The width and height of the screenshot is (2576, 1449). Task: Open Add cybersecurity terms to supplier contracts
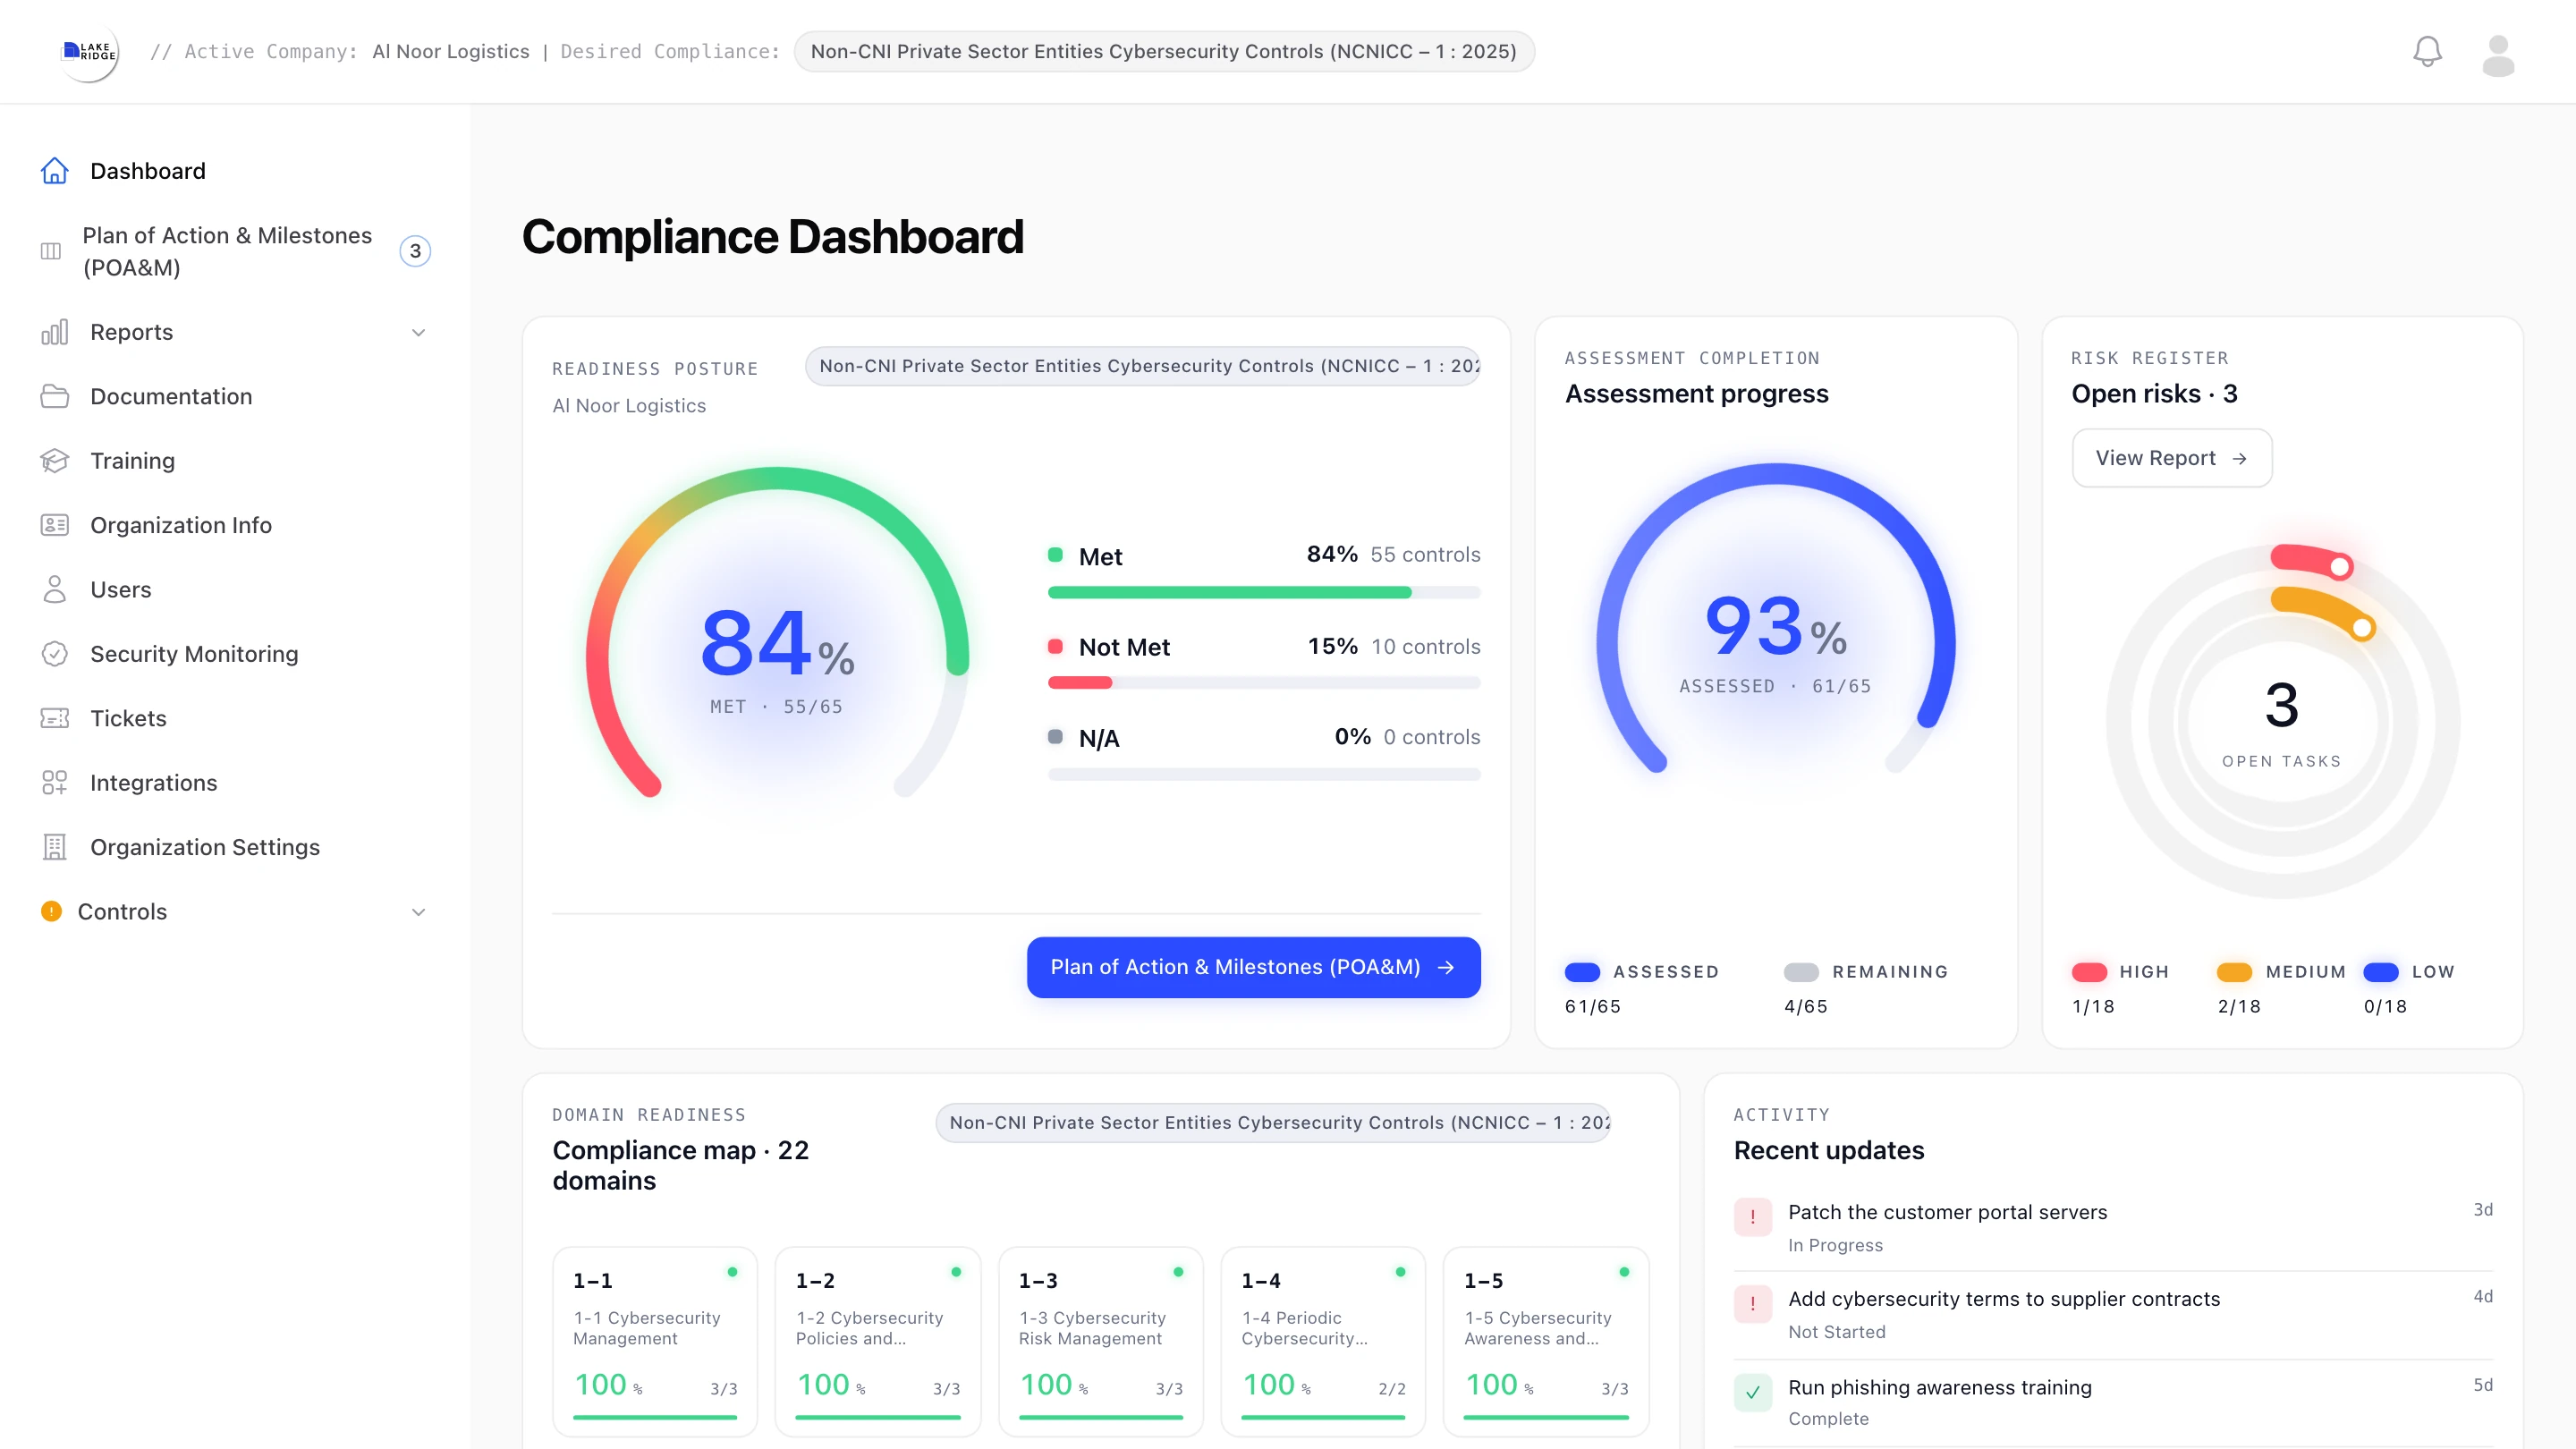click(2113, 1314)
